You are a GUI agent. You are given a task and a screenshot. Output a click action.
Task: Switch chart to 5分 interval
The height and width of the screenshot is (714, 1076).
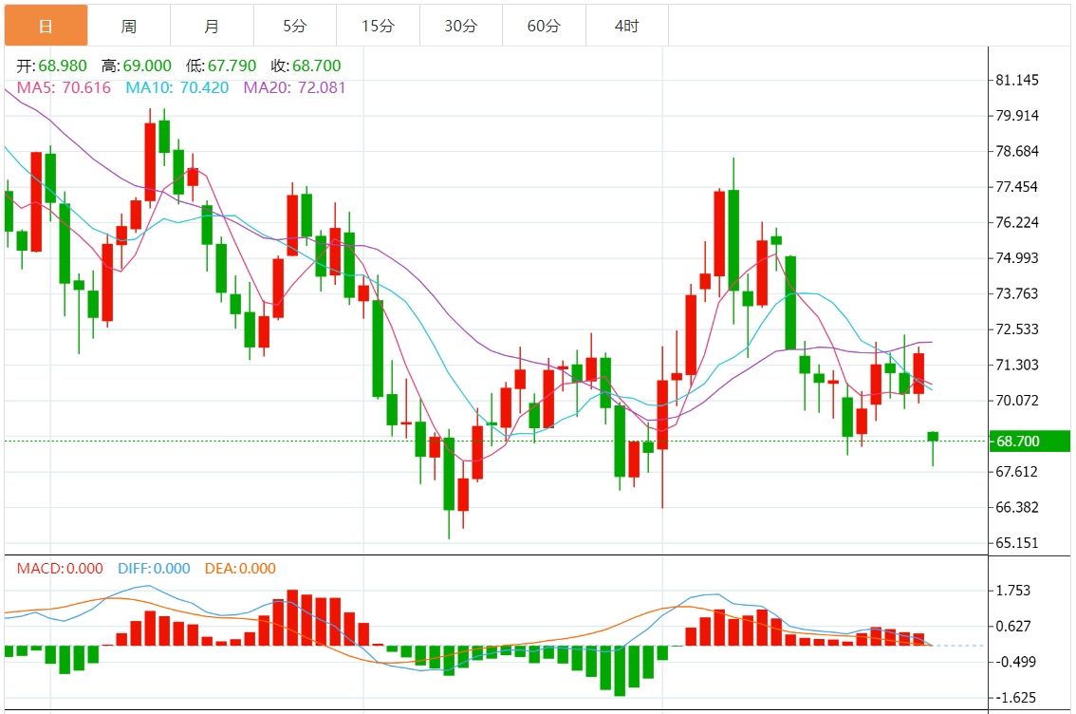pos(294,26)
